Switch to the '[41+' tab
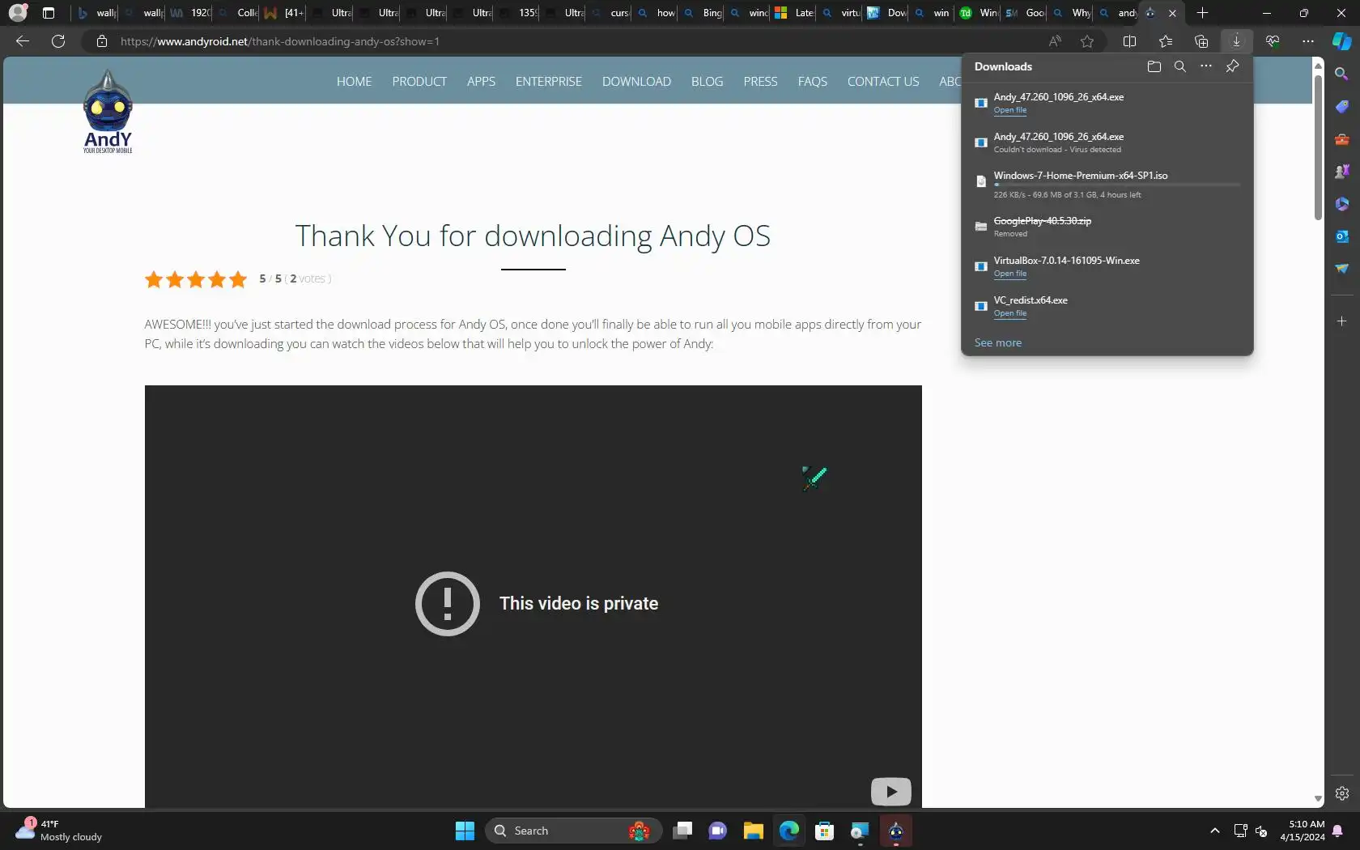 click(283, 13)
